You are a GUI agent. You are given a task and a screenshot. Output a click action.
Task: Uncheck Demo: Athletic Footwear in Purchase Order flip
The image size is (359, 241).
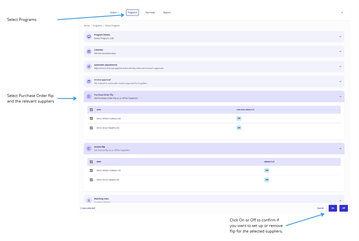91,119
